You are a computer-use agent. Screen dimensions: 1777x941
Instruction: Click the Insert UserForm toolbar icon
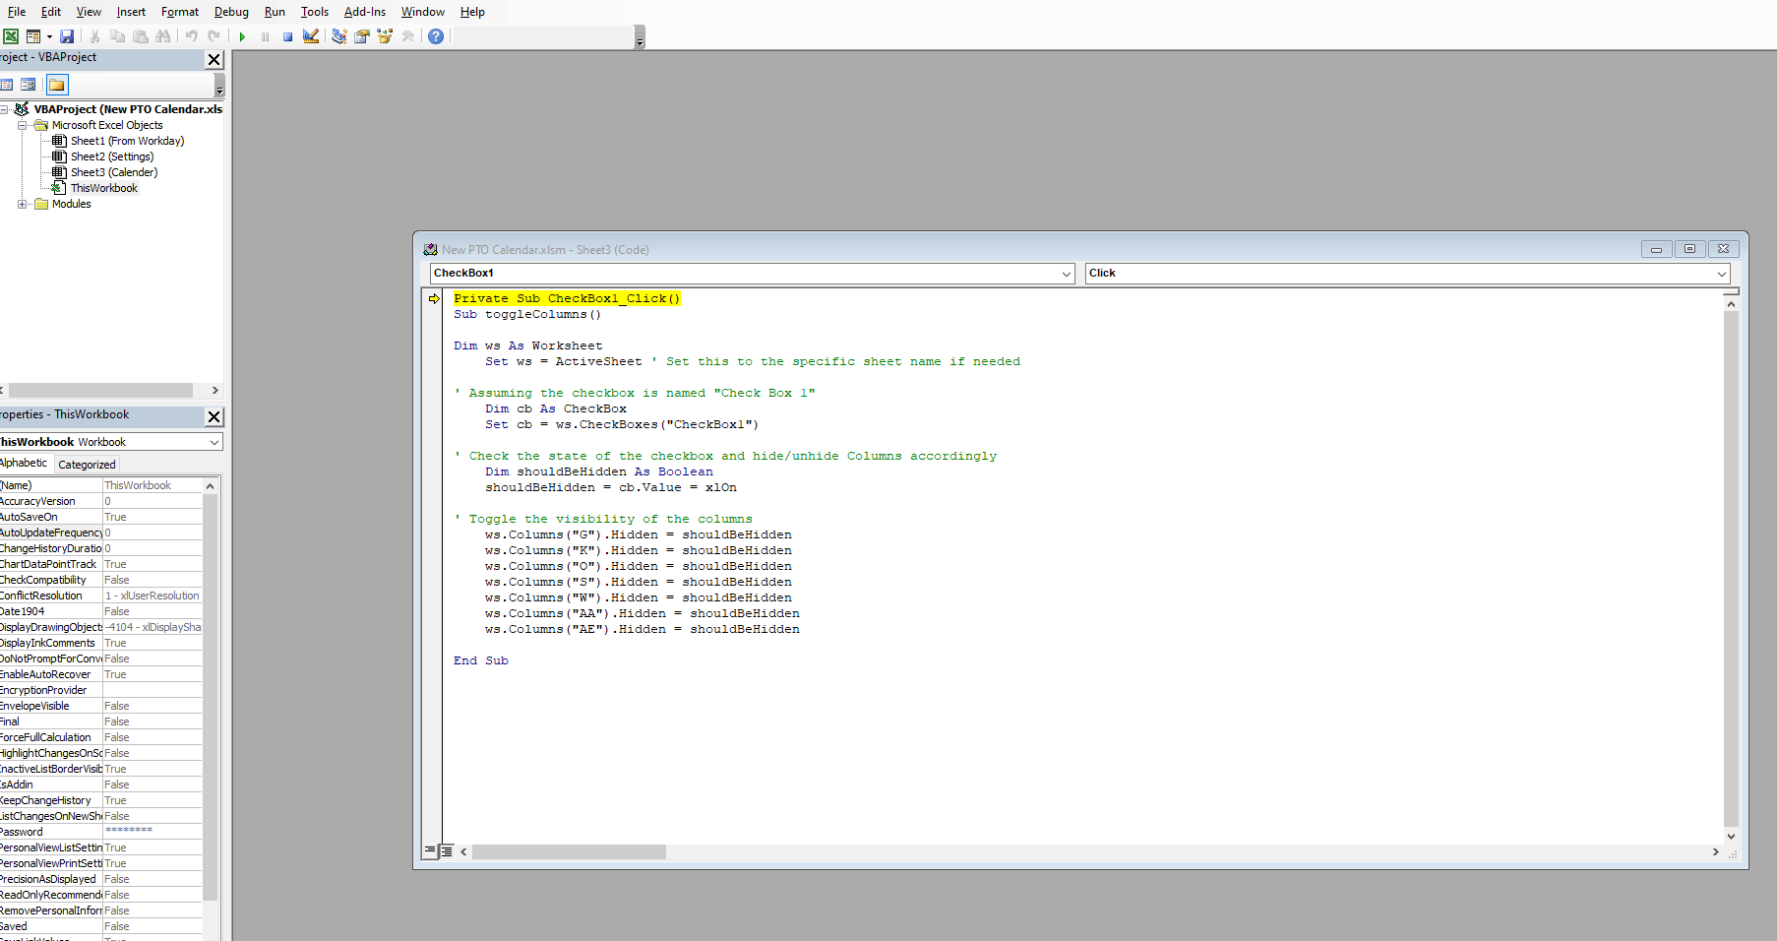tap(33, 36)
